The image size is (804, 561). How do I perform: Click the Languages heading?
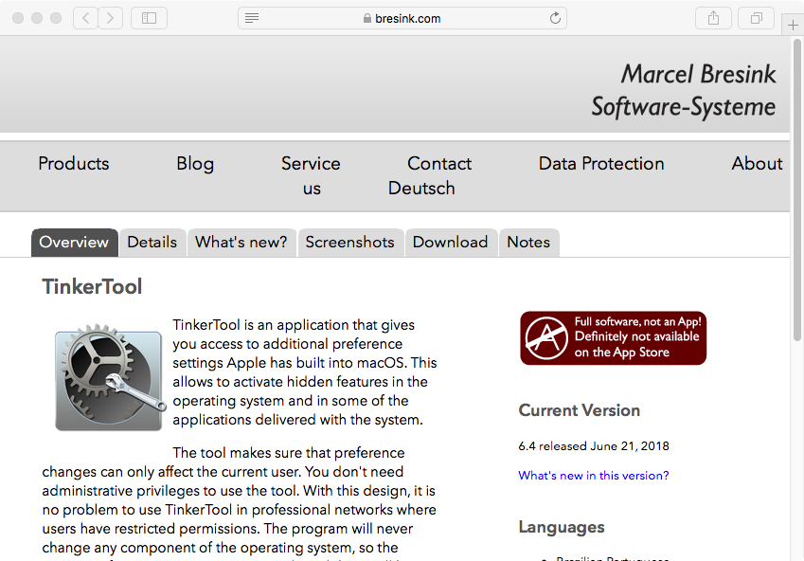(562, 527)
